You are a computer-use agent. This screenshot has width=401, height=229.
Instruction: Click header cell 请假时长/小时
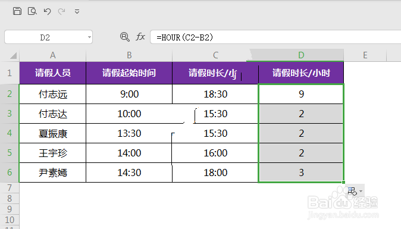tap(301, 73)
